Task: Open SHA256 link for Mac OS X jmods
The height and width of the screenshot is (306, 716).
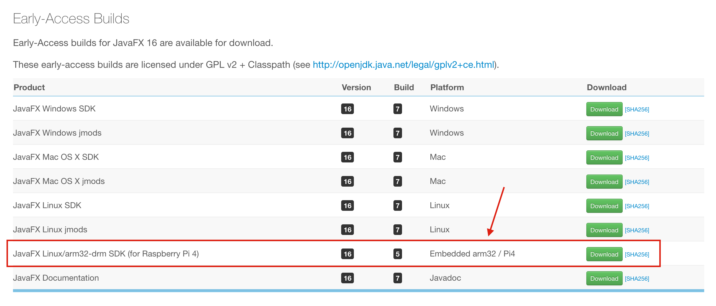Action: (637, 182)
